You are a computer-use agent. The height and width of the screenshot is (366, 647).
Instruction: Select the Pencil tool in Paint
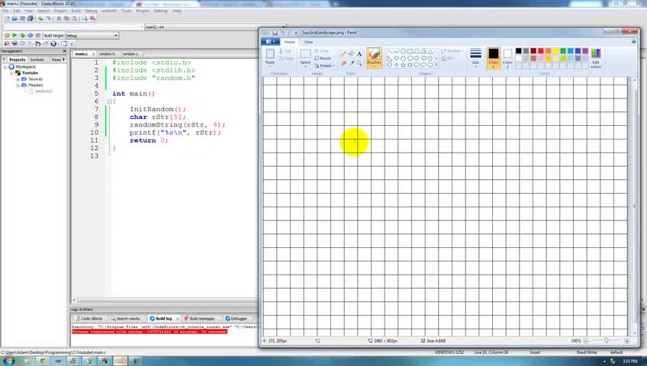[x=343, y=53]
